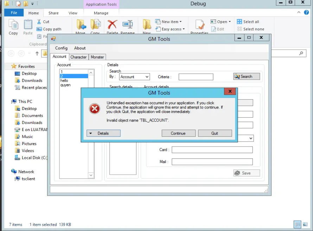Viewport: 313px width, 231px height.
Task: Click the Quit button in the error dialog
Action: click(x=215, y=133)
